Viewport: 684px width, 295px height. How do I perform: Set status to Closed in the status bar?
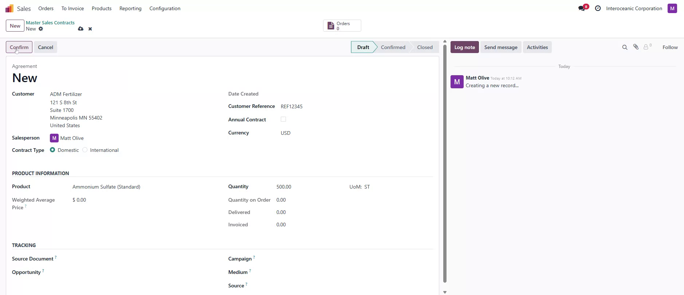pos(425,47)
